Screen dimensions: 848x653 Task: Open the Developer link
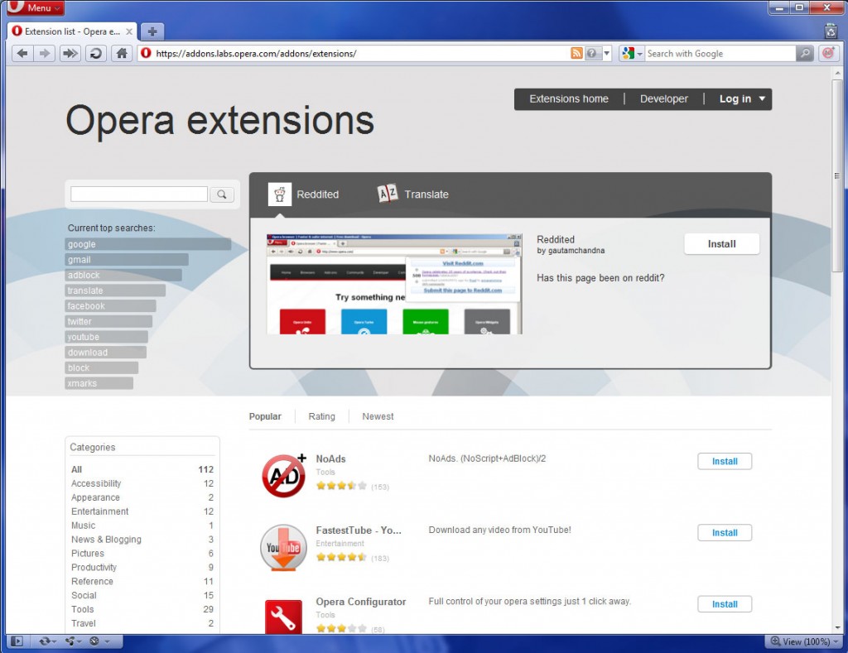664,99
